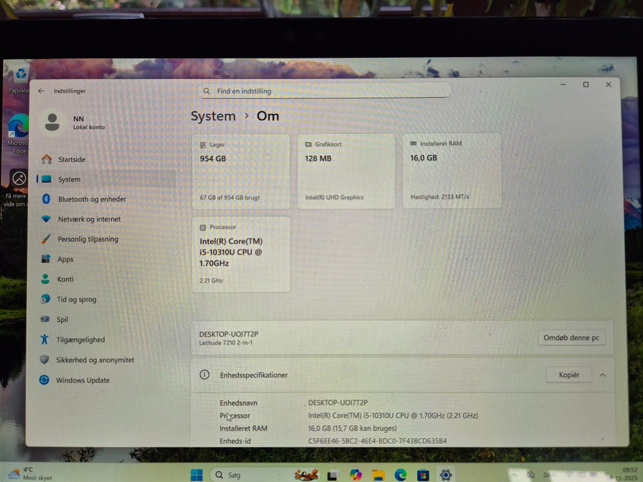Screen dimensions: 643x482
Task: Click the Find en indstilling search box
Action: [x=324, y=91]
